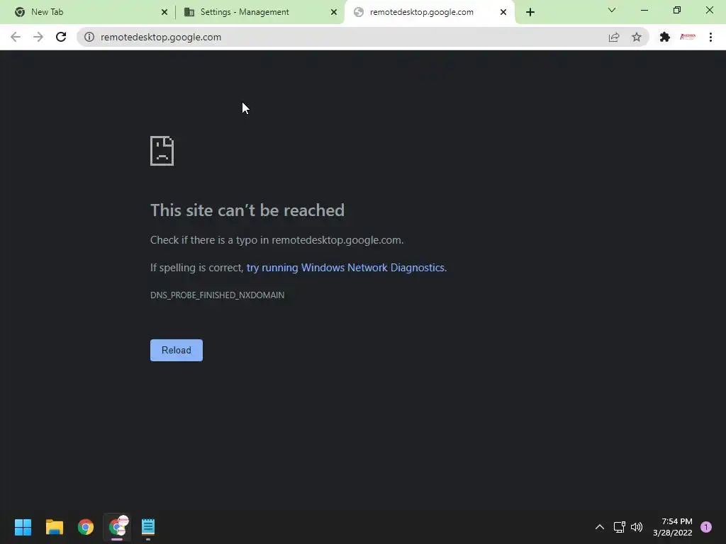Open the Notepad app in taskbar

point(148,527)
